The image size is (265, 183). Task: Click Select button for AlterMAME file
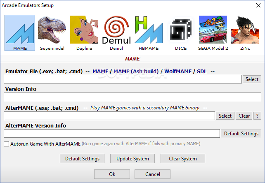[x=225, y=116]
